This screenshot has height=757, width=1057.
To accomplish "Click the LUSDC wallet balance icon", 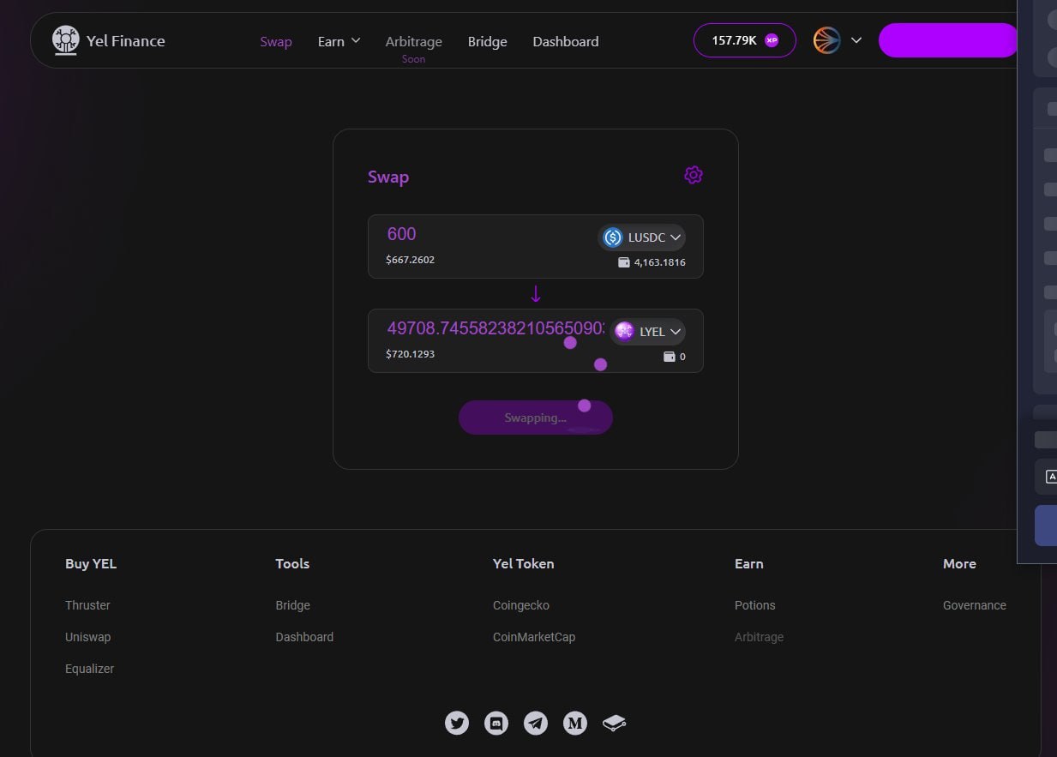I will [624, 262].
